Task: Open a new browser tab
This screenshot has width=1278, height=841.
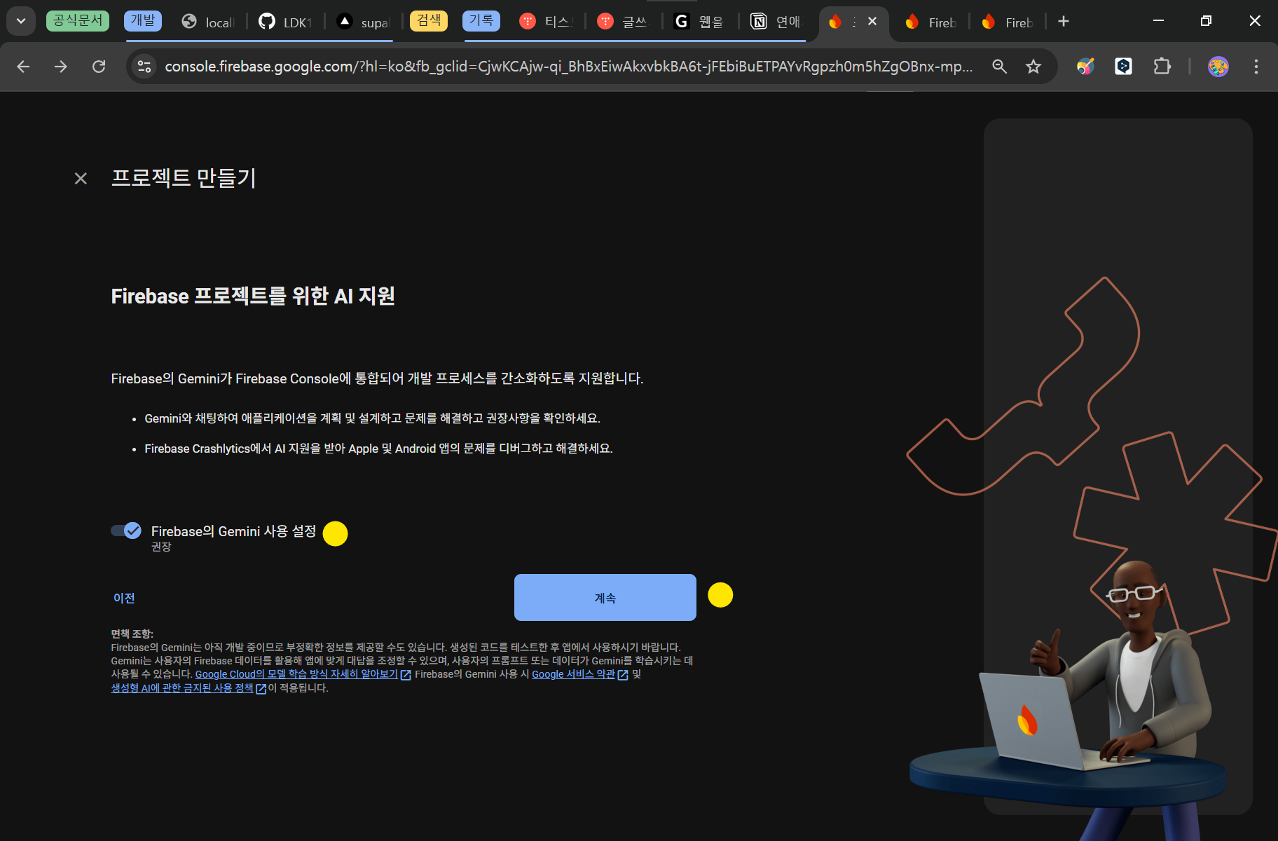Action: [1064, 22]
